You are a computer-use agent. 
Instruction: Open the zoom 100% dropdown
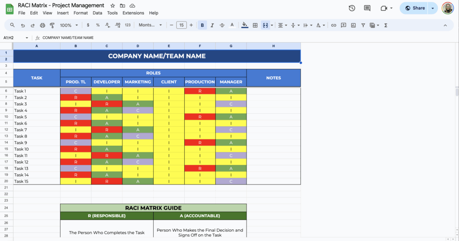69,26
